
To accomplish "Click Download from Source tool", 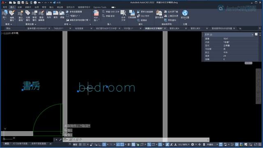I will [171, 12].
